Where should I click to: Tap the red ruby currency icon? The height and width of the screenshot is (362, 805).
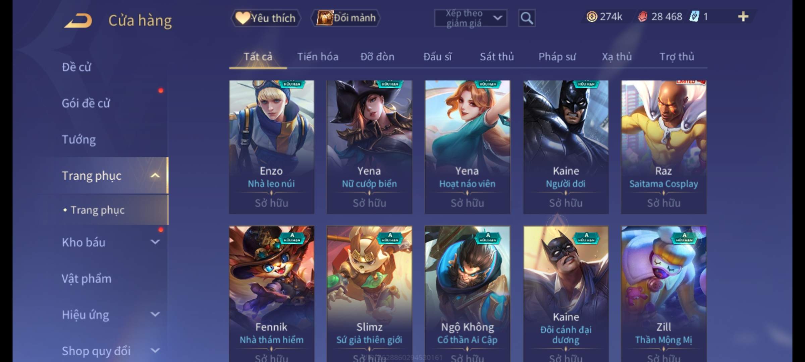point(643,17)
